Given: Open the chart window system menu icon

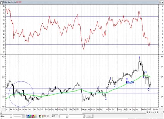Looking at the screenshot, I should (x=1, y=2).
